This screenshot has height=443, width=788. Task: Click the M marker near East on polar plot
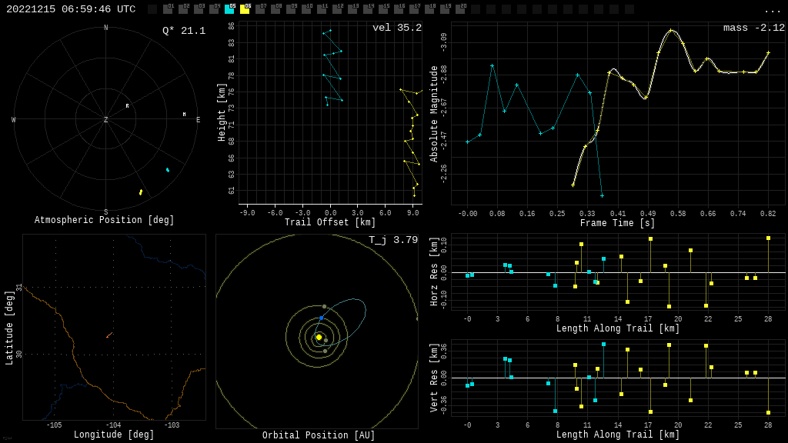pos(184,115)
